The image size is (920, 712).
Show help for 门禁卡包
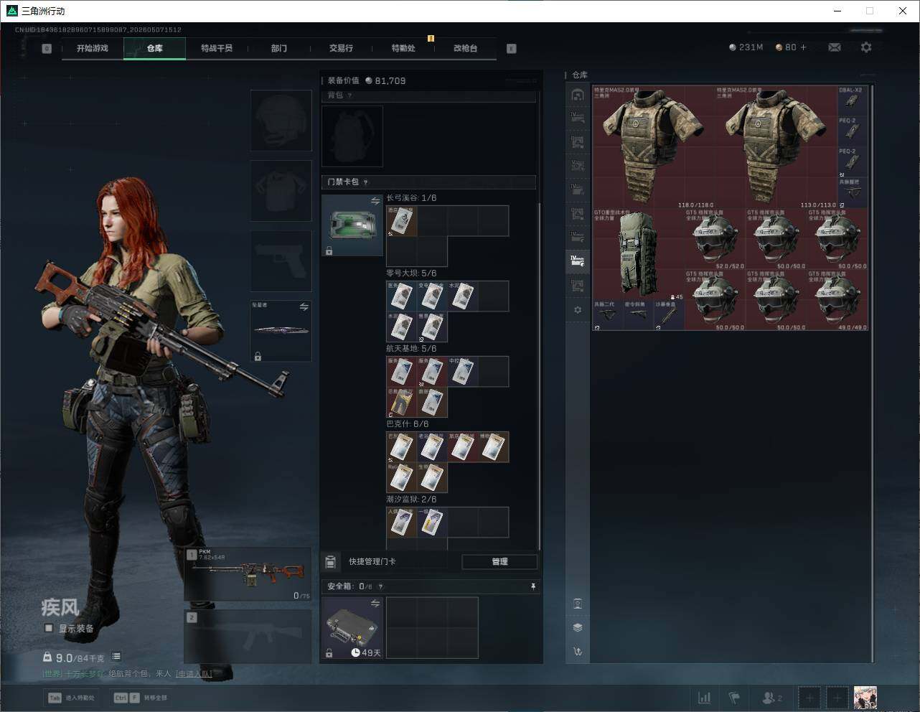tap(366, 182)
